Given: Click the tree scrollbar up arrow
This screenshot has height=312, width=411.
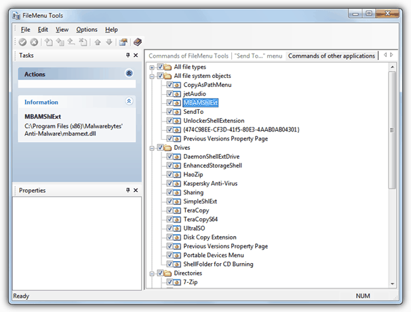Looking at the screenshot, I should (x=393, y=67).
